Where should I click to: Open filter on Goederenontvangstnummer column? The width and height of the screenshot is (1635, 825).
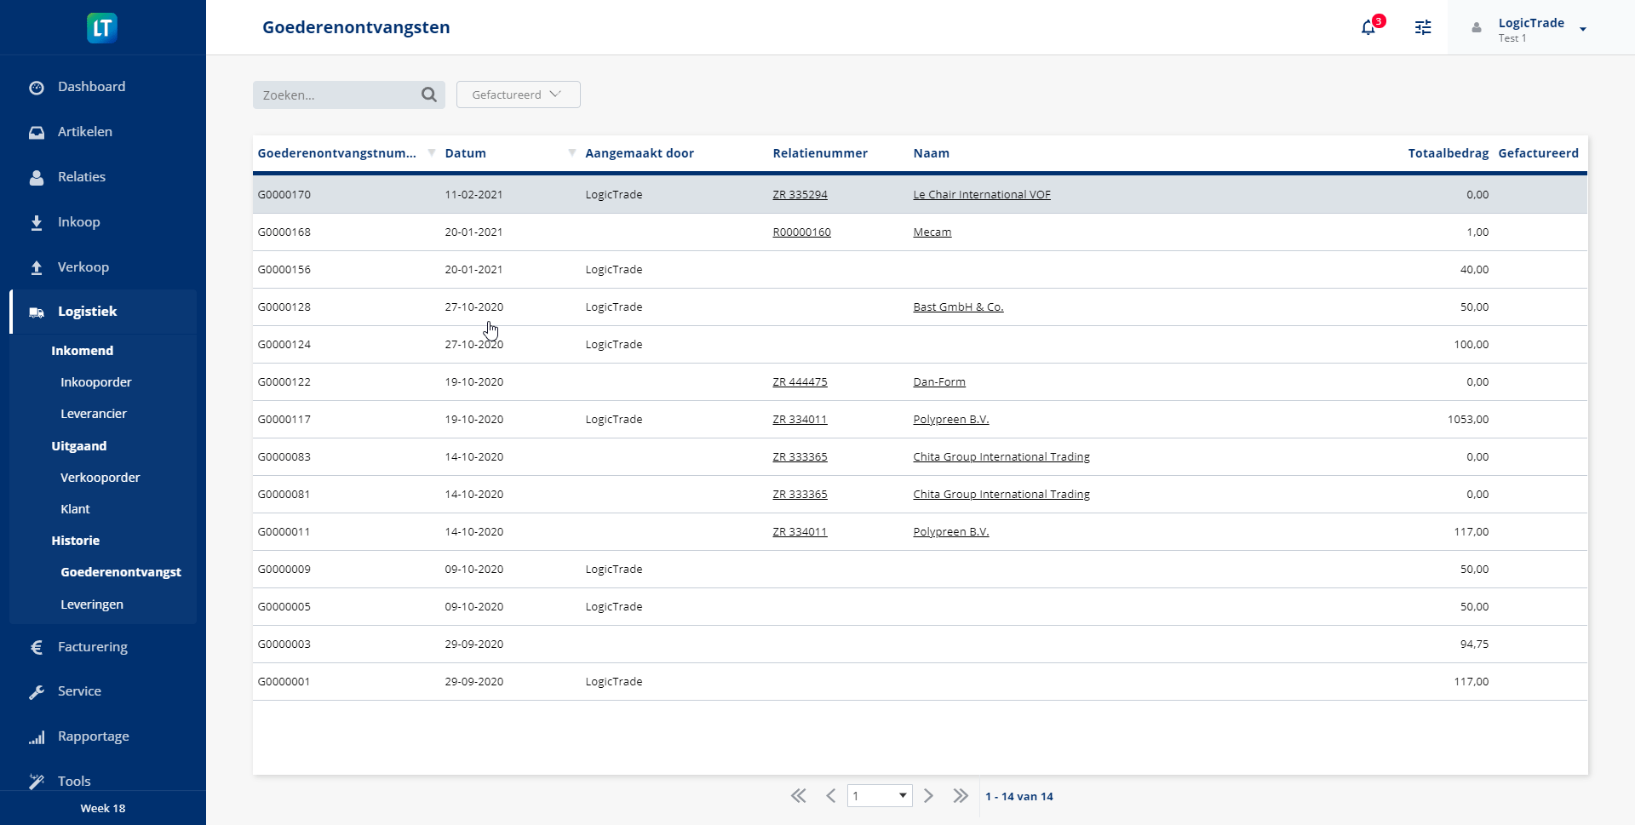click(432, 153)
